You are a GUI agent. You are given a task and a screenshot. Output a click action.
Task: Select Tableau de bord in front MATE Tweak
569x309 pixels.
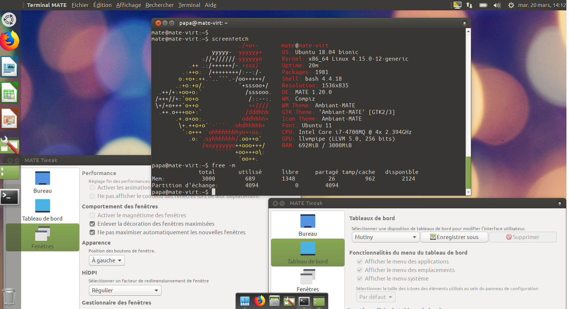[308, 252]
